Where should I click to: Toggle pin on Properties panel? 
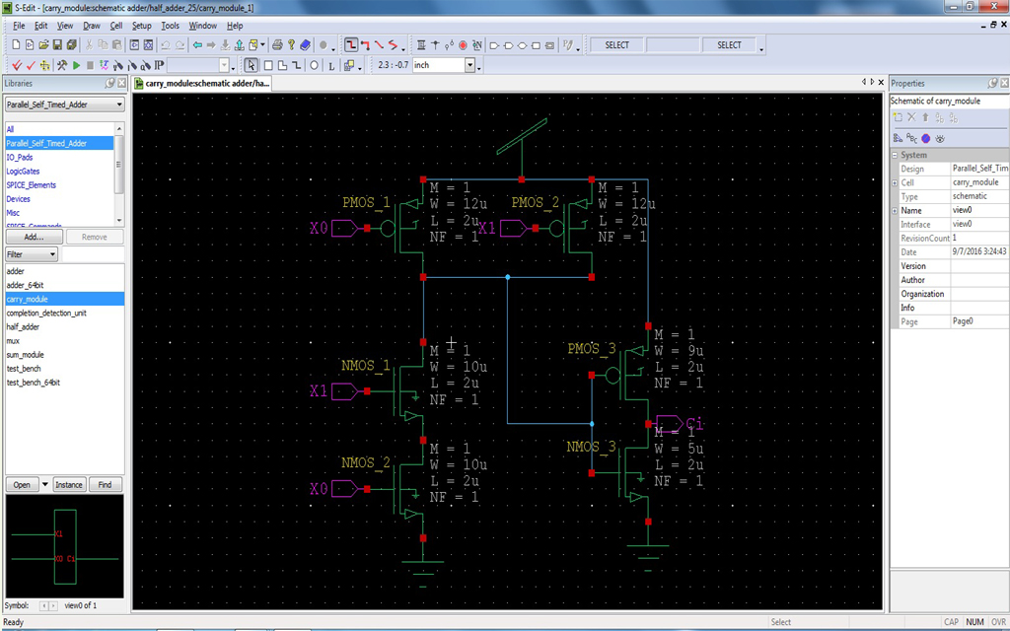992,83
